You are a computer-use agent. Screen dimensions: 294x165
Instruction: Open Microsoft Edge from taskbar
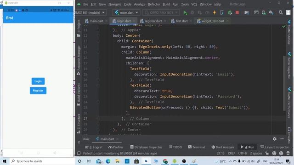click(x=108, y=161)
